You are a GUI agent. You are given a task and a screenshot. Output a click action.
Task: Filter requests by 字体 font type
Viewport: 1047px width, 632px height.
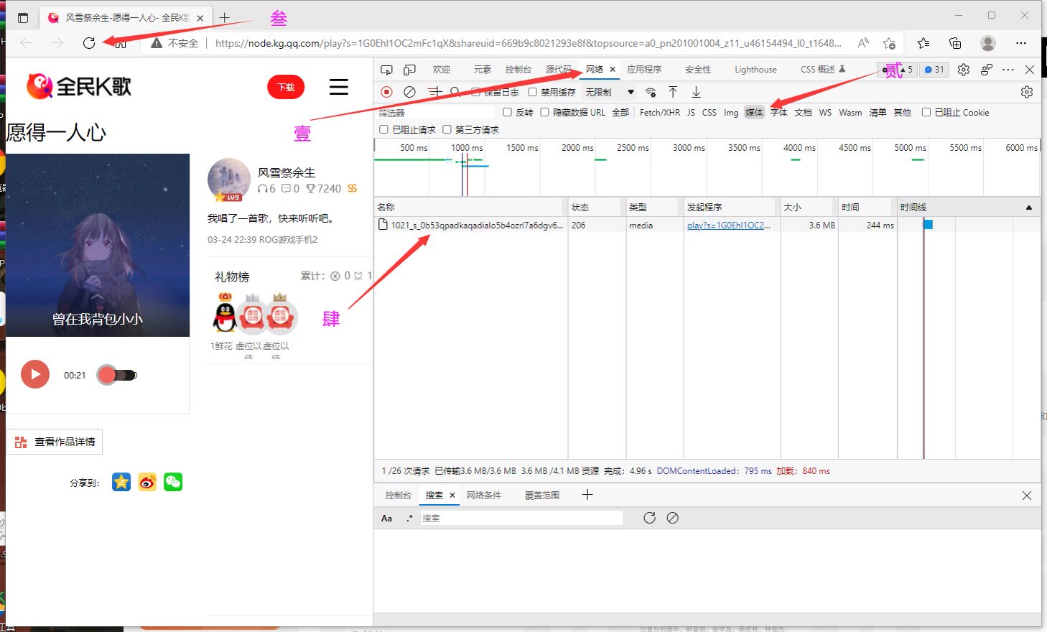pos(778,113)
